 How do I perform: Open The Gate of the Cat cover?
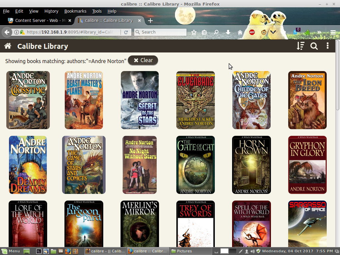click(x=196, y=165)
